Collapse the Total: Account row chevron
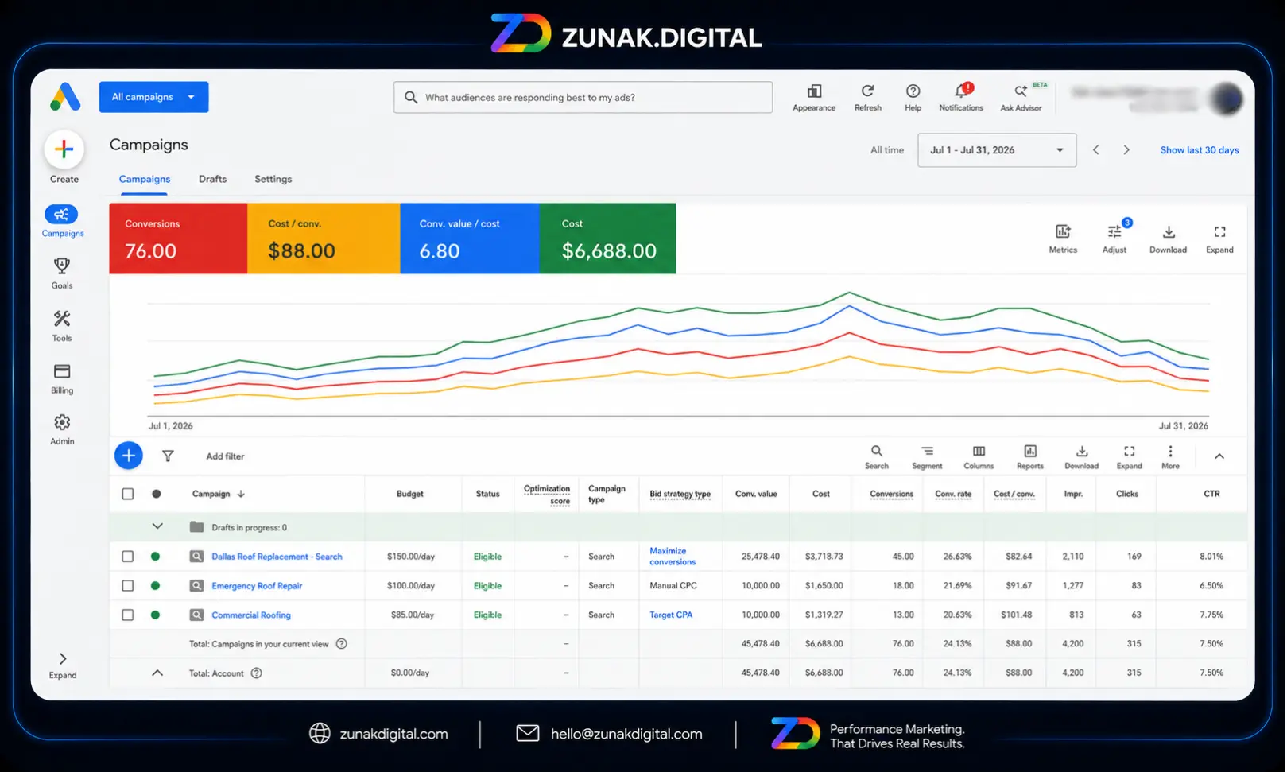 pos(157,673)
